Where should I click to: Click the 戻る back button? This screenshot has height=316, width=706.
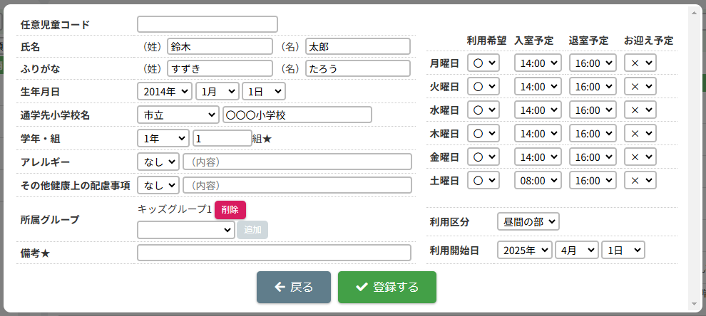pos(293,287)
